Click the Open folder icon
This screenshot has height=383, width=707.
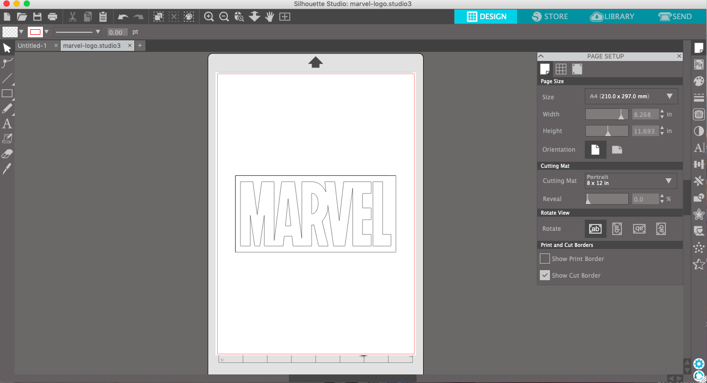pos(22,17)
